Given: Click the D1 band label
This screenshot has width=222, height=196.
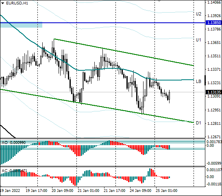Looking at the screenshot, I should [x=198, y=123].
